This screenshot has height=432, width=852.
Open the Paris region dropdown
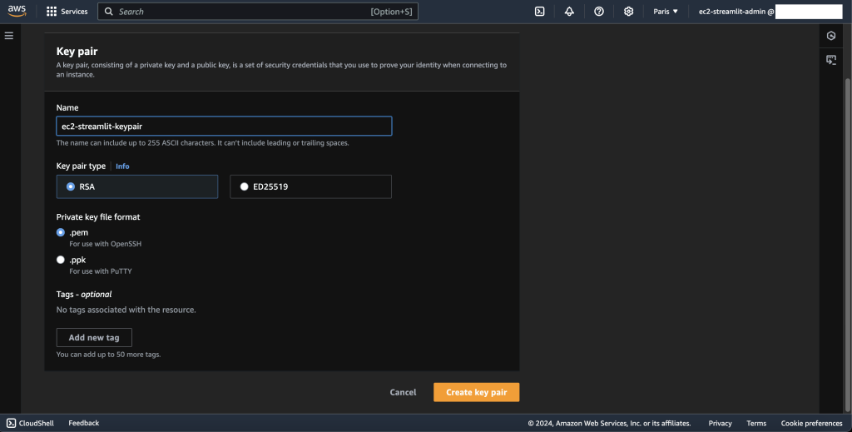click(x=666, y=12)
